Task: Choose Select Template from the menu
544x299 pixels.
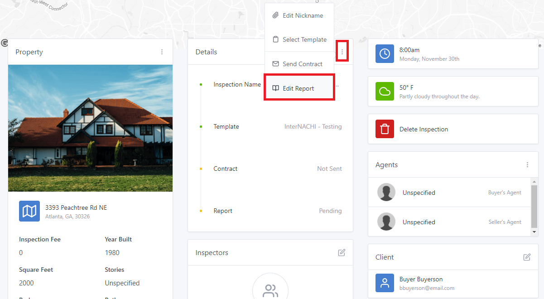Action: (304, 40)
